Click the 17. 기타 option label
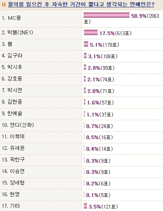Image resolution: width=163 pixels, height=211 pixels. point(11,206)
